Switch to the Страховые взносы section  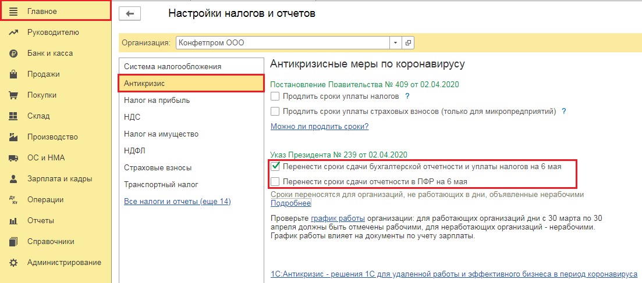[158, 167]
